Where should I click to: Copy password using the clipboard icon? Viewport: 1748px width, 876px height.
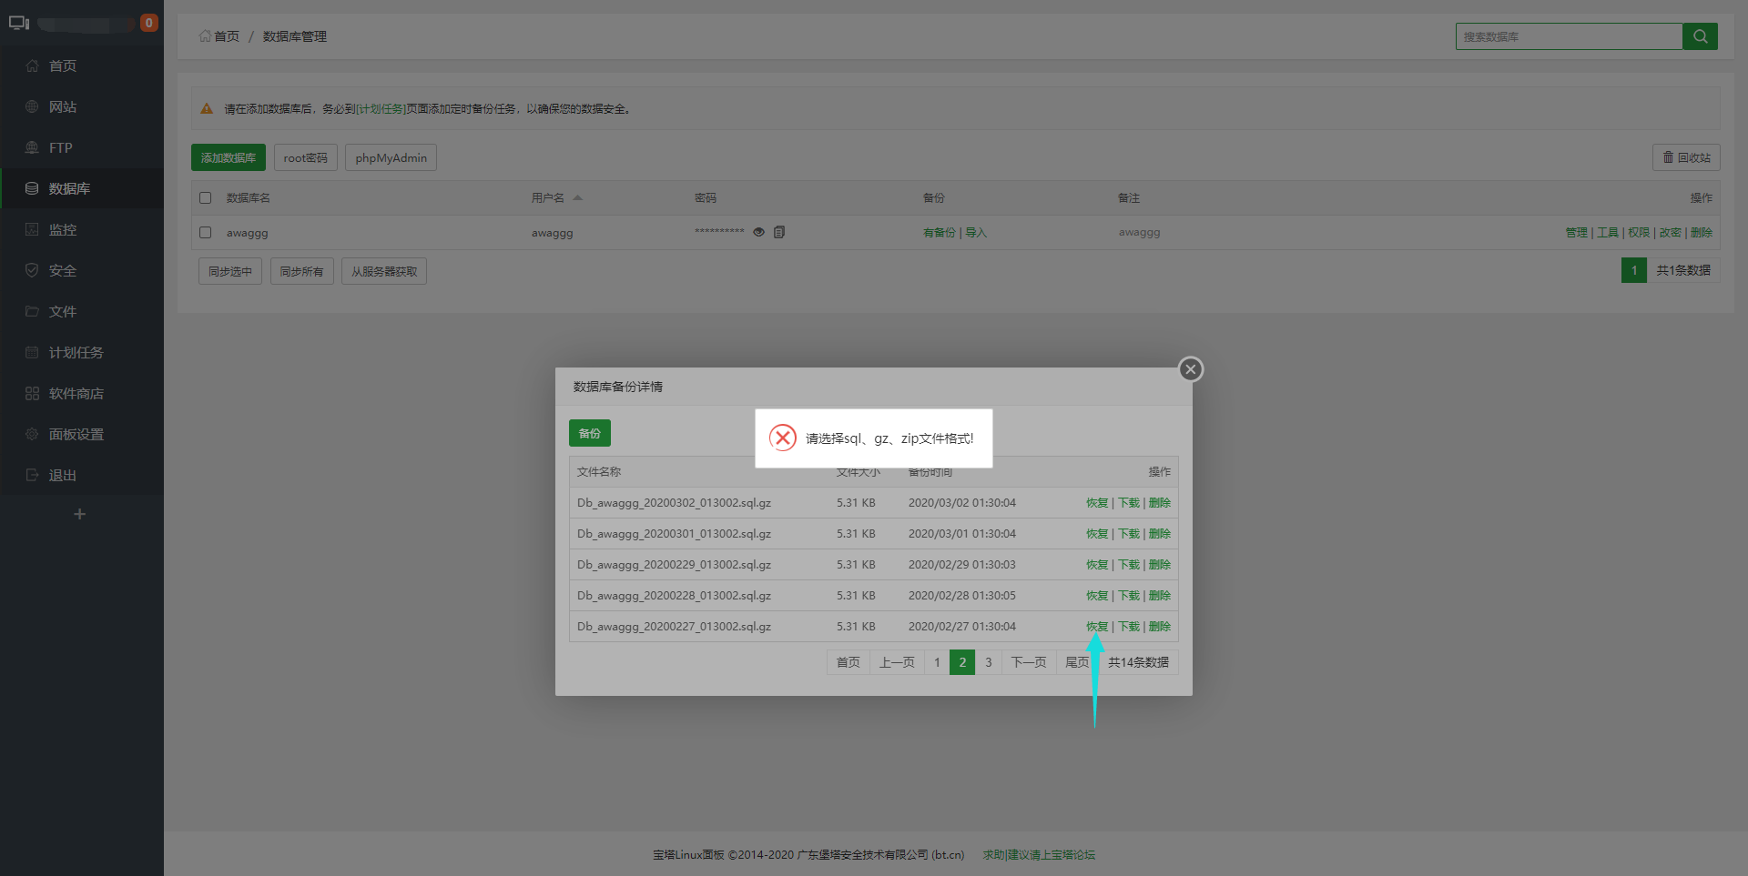pos(779,232)
